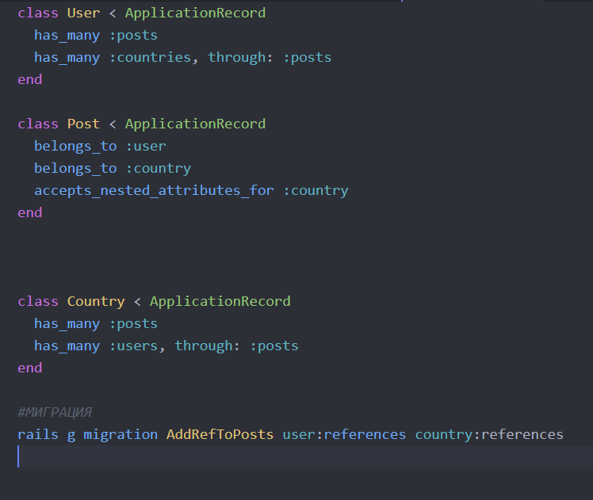Screen dimensions: 593x500
Task: Click the 'belongs_to :country' line
Action: click(113, 169)
